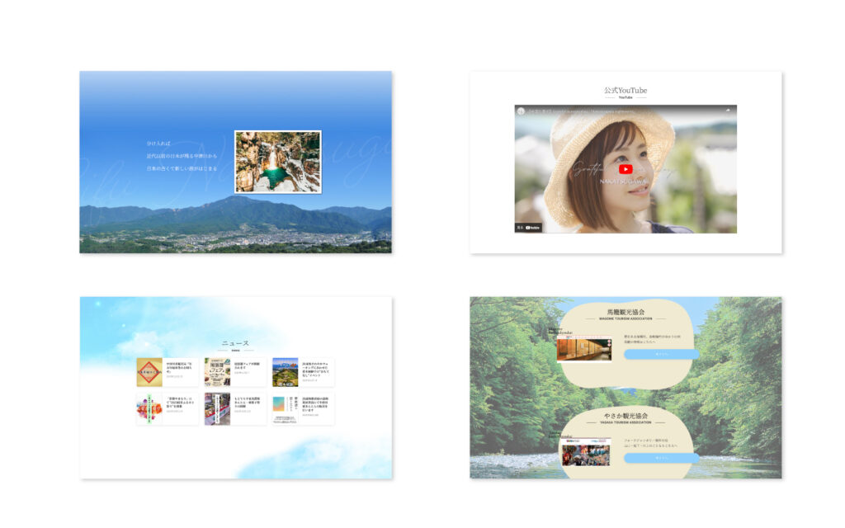Click the 公式YouTube section heading
The image size is (845, 528).
[625, 90]
